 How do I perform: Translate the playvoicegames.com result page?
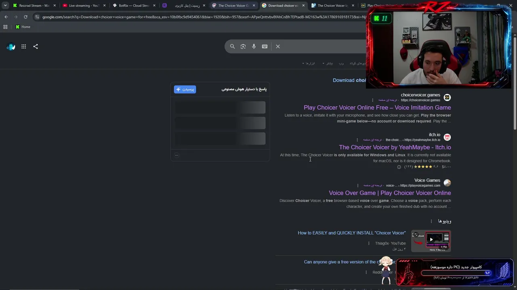coord(372,185)
